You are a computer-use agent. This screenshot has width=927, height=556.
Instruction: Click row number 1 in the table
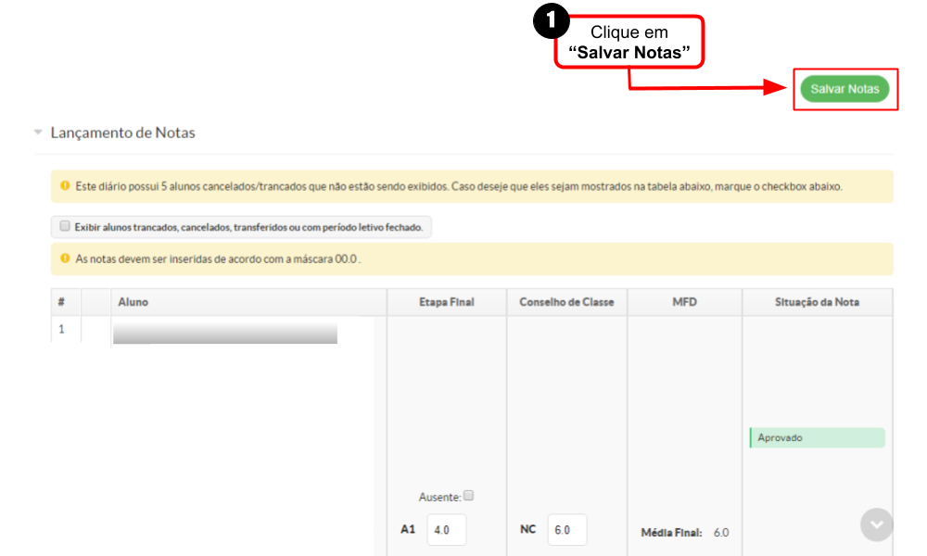(x=61, y=329)
